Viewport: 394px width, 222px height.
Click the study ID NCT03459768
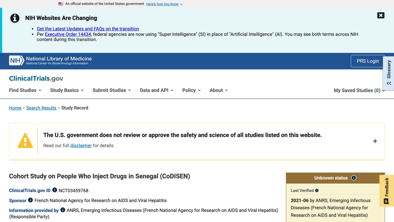pos(74,191)
